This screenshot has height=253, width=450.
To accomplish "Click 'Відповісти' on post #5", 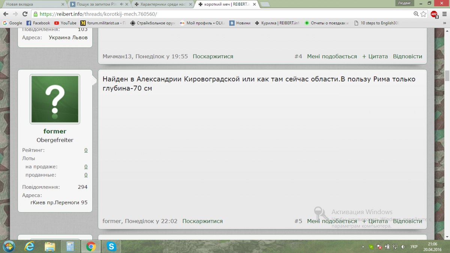I will point(407,221).
